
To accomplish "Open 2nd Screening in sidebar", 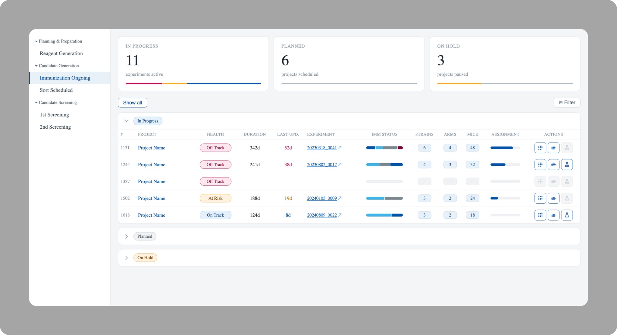I will [x=55, y=127].
